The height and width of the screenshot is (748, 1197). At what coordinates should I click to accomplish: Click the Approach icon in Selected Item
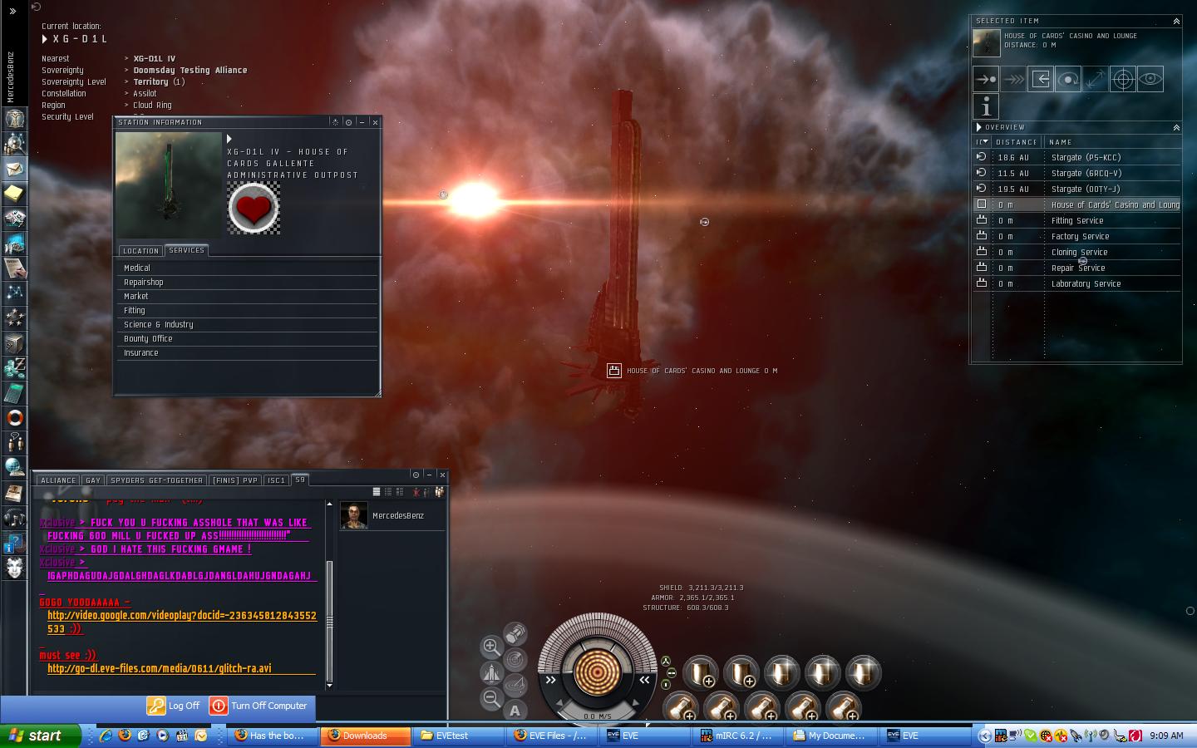pyautogui.click(x=986, y=79)
